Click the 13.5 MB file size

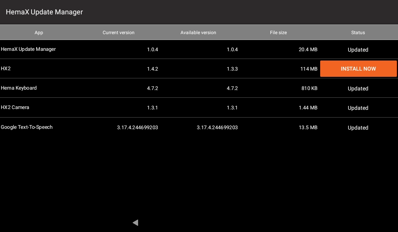point(308,128)
